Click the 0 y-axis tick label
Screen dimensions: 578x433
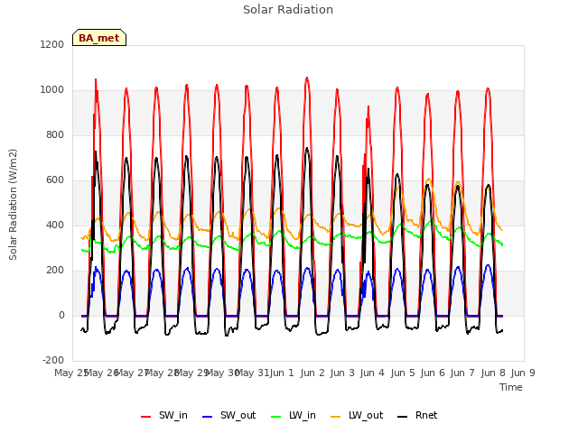click(x=61, y=315)
